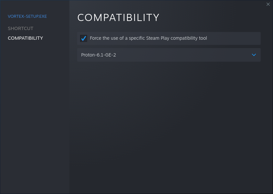The image size is (273, 194).
Task: Click the large COMPATIBILITY heading
Action: point(118,18)
